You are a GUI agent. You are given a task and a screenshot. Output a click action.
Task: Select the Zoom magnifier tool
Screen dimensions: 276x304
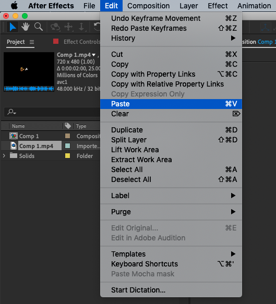[x=39, y=27]
